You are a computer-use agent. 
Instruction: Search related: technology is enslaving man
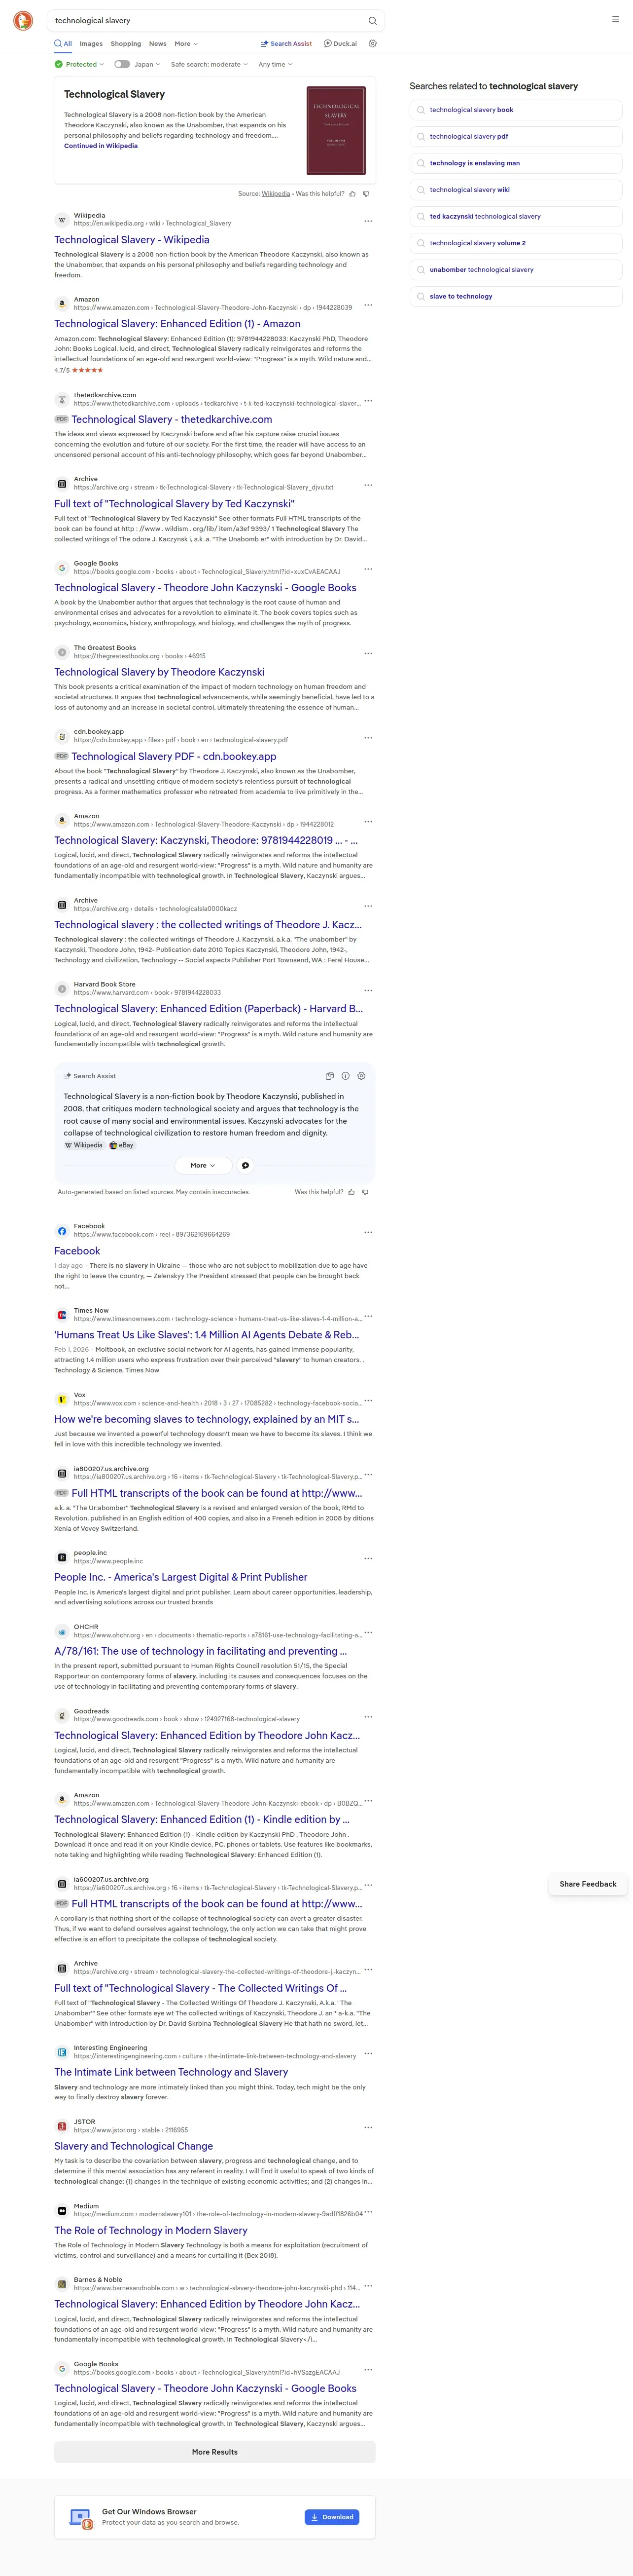pyautogui.click(x=515, y=163)
